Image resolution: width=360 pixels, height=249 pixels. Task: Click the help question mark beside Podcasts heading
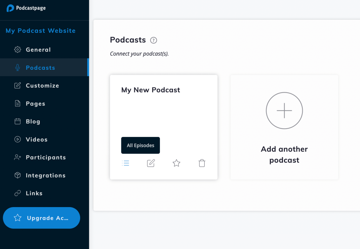(x=153, y=40)
